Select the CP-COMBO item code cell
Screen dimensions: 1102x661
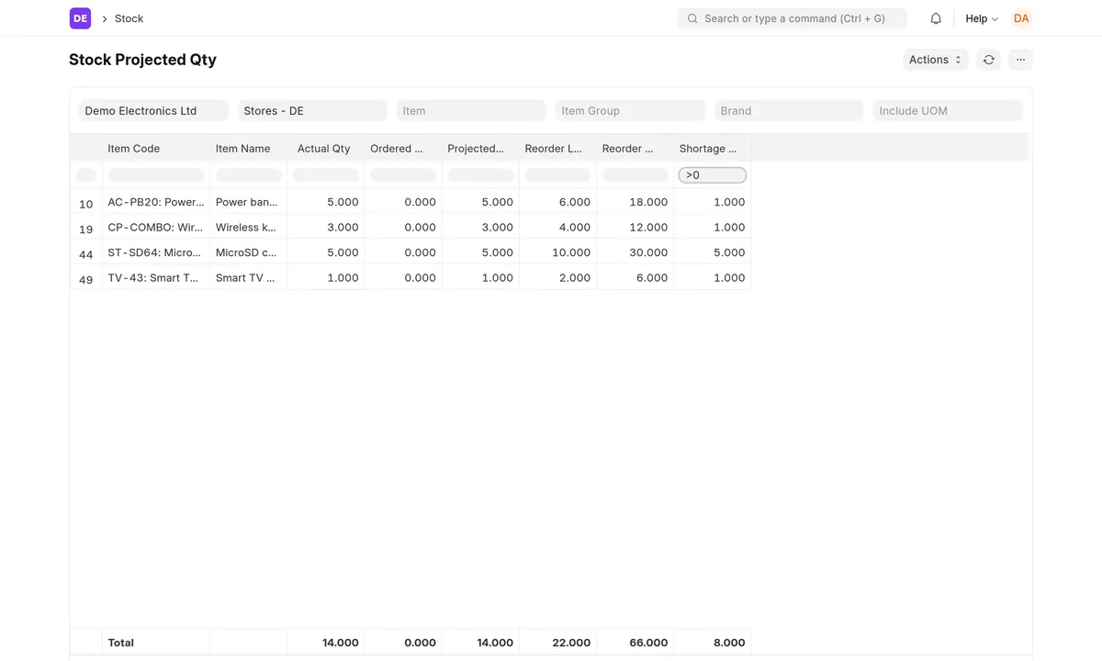tap(156, 227)
